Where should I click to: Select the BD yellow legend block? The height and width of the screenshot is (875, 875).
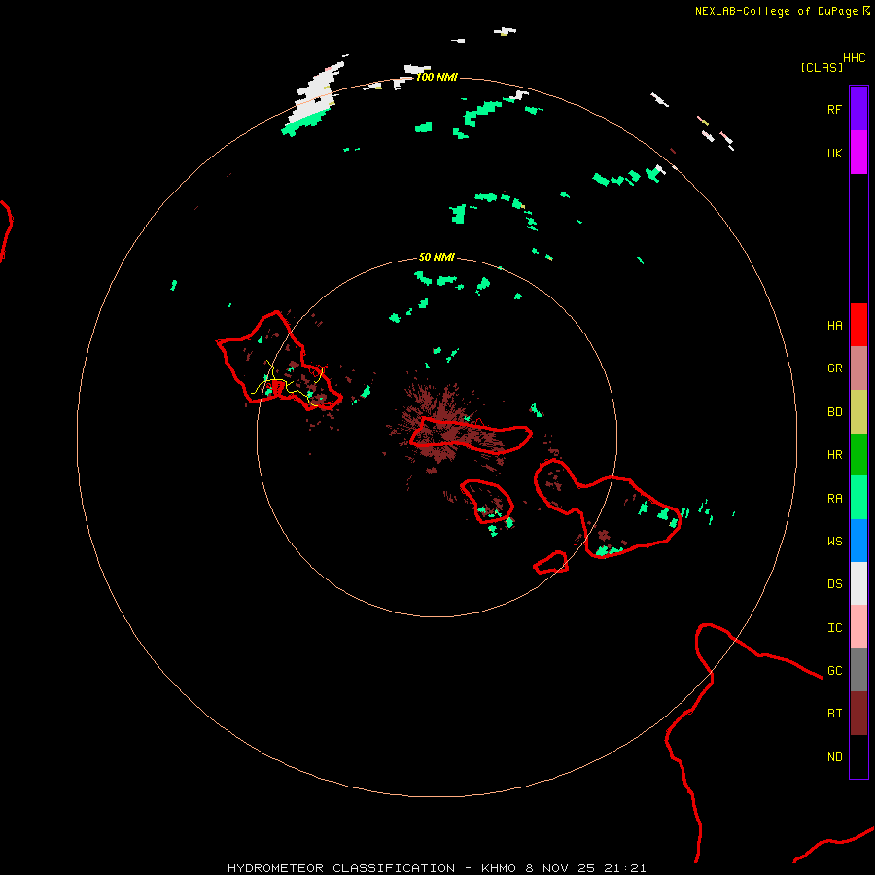(x=858, y=411)
